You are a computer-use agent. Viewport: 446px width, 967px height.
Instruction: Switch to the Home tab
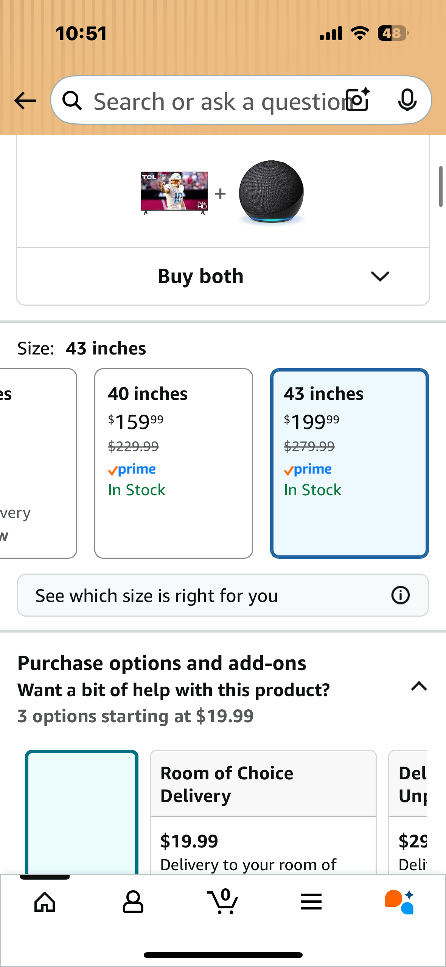click(x=44, y=902)
